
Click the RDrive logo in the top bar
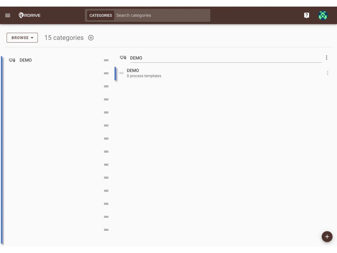29,15
